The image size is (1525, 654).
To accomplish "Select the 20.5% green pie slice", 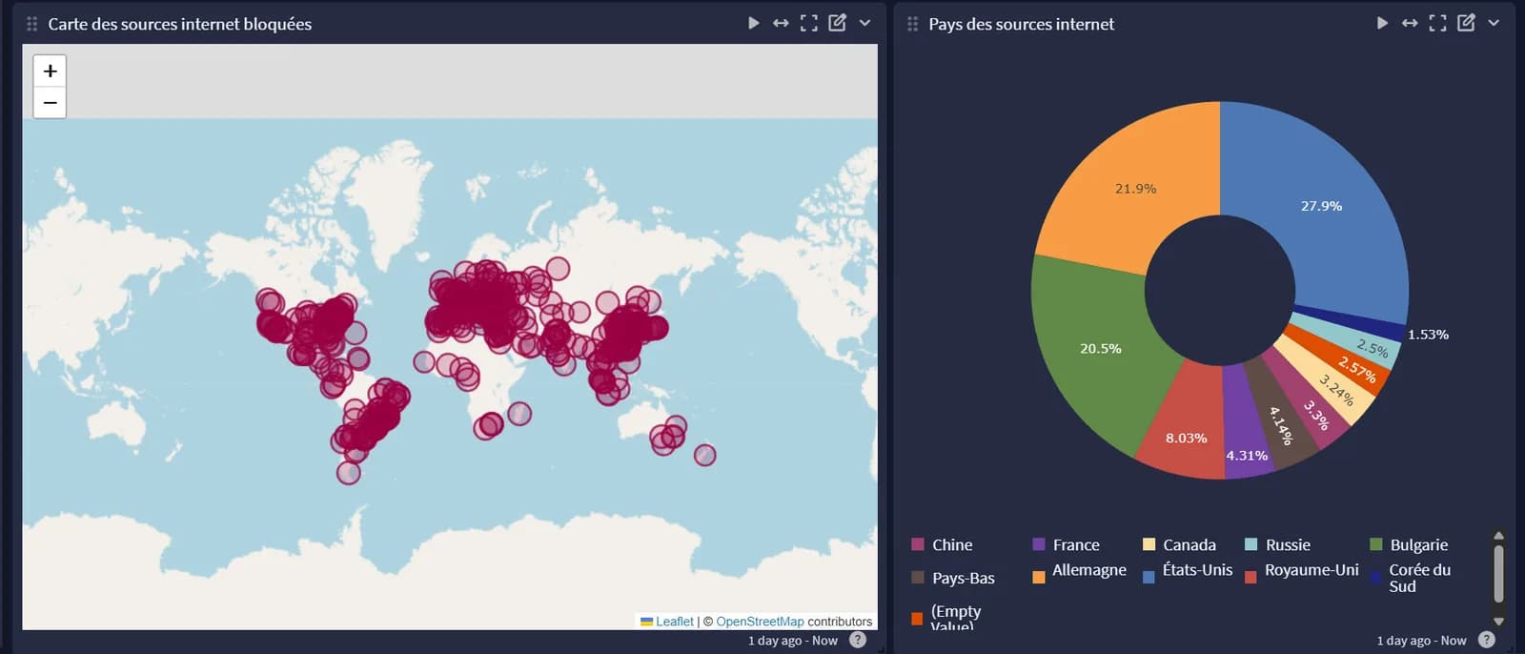I will [1099, 348].
